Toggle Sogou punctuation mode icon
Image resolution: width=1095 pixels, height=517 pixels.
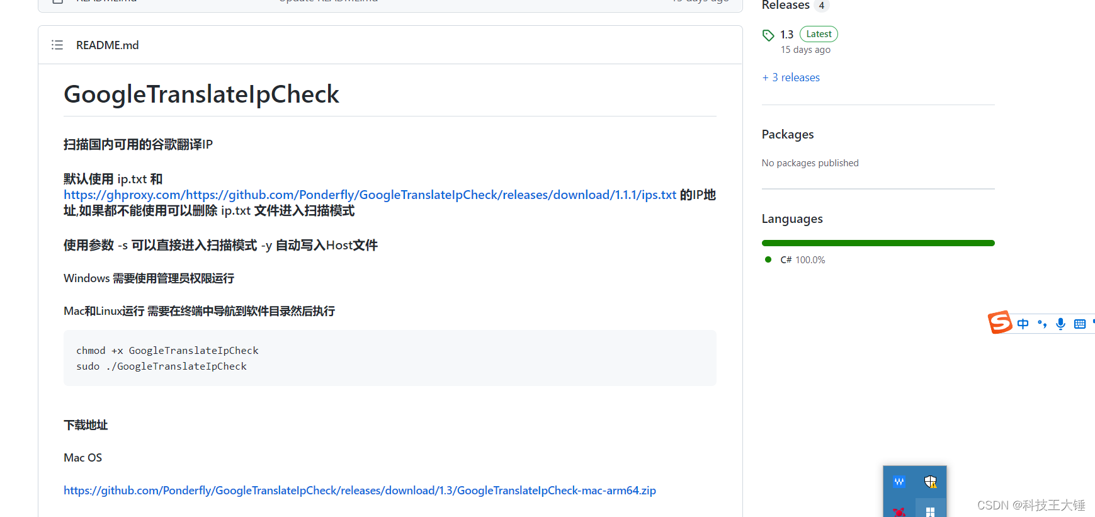[1042, 324]
